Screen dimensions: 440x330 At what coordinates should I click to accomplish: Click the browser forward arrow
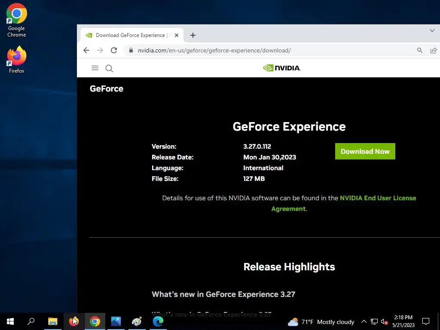tap(100, 50)
